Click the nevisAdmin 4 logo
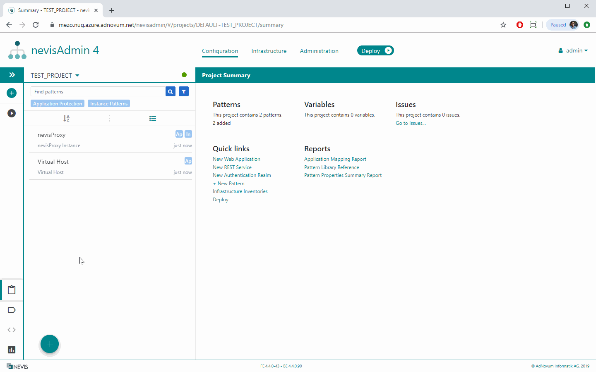The image size is (596, 372). [53, 50]
